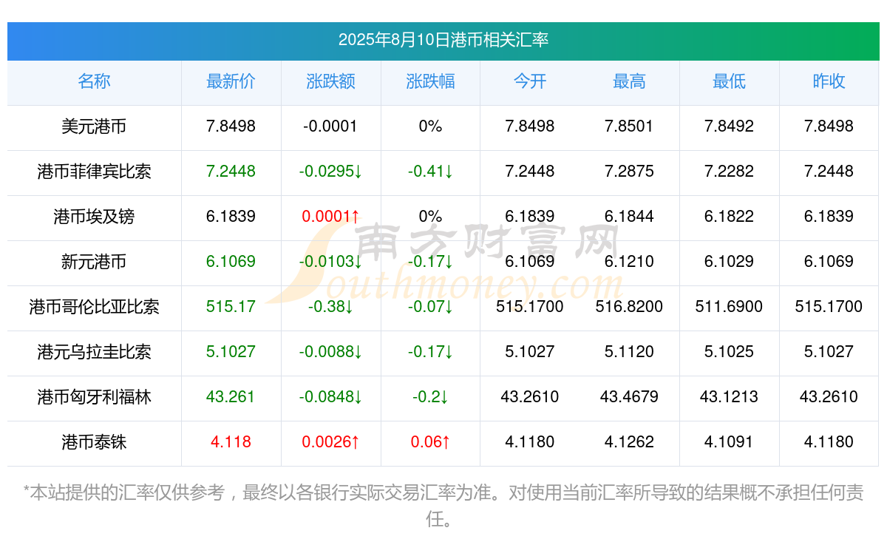Click 港币埃及镑 change percent 0%

coord(430,217)
